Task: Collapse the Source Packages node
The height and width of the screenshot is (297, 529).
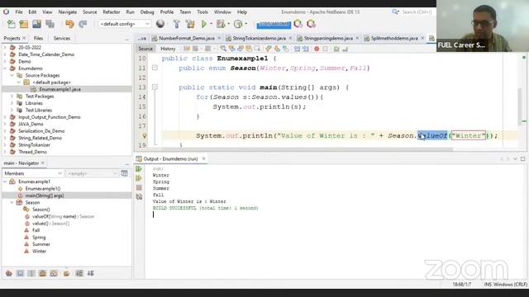Action: [12, 75]
